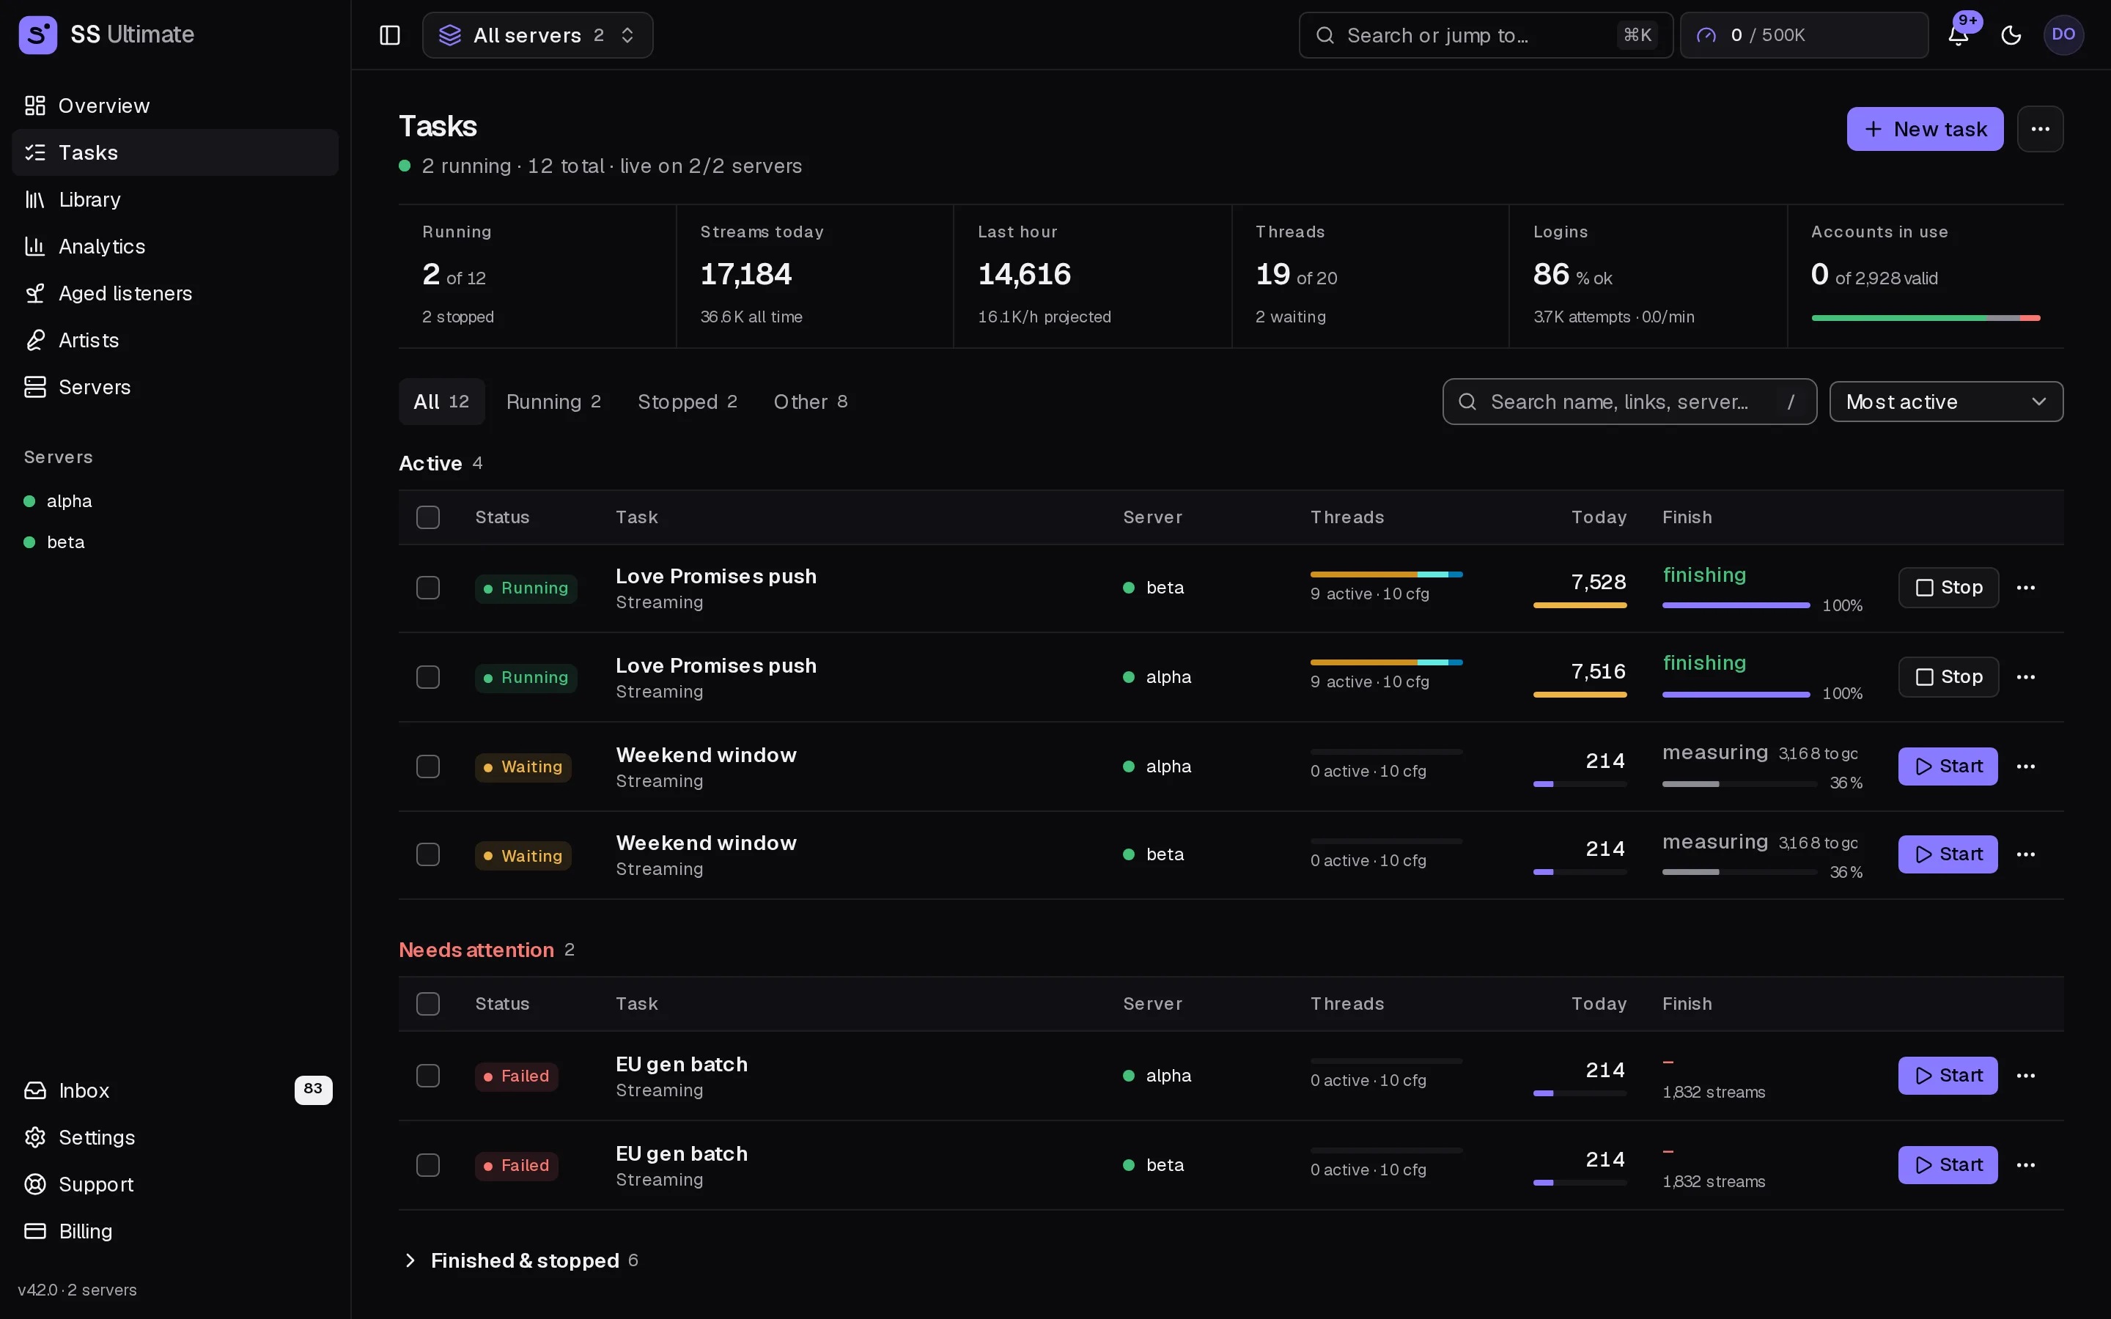Check select-all box in Needs attention header
Viewport: 2111px width, 1319px height.
pyautogui.click(x=427, y=1004)
